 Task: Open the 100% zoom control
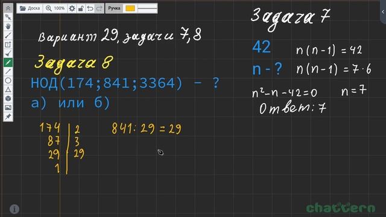coord(55,8)
